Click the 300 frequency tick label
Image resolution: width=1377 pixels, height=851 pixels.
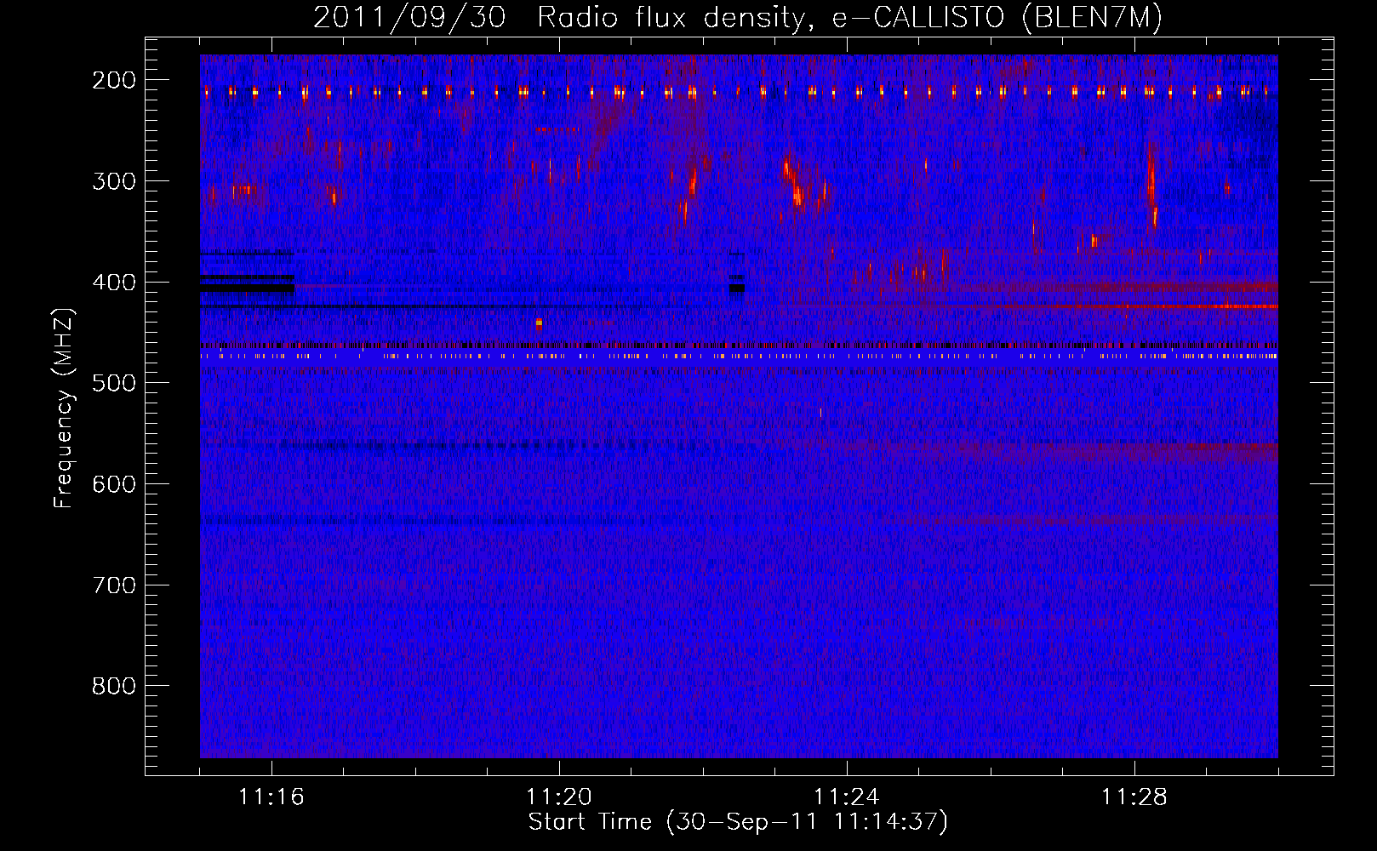(x=114, y=181)
